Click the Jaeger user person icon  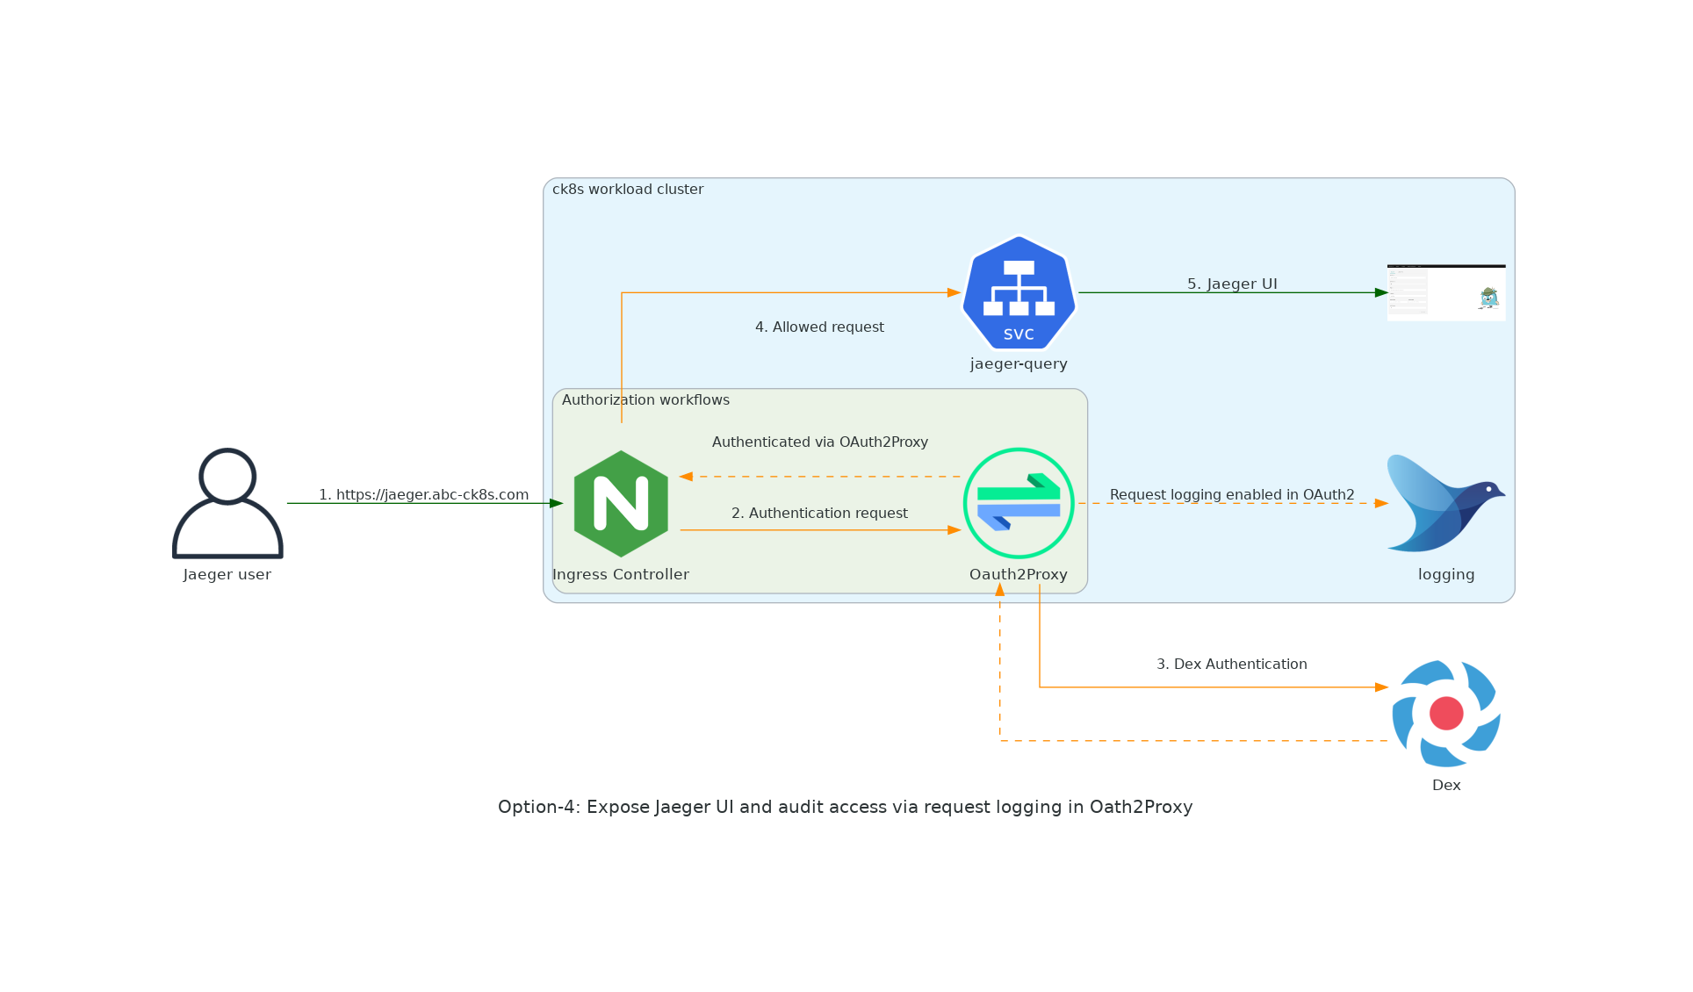[x=227, y=503]
